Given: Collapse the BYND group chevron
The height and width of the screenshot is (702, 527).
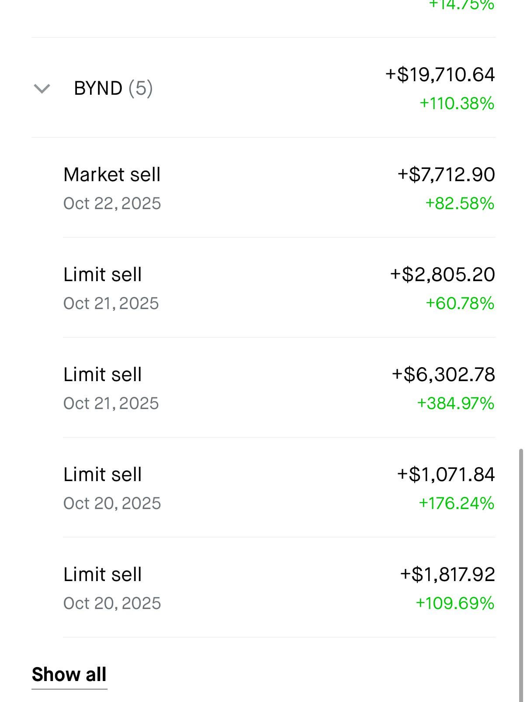Looking at the screenshot, I should pyautogui.click(x=42, y=89).
